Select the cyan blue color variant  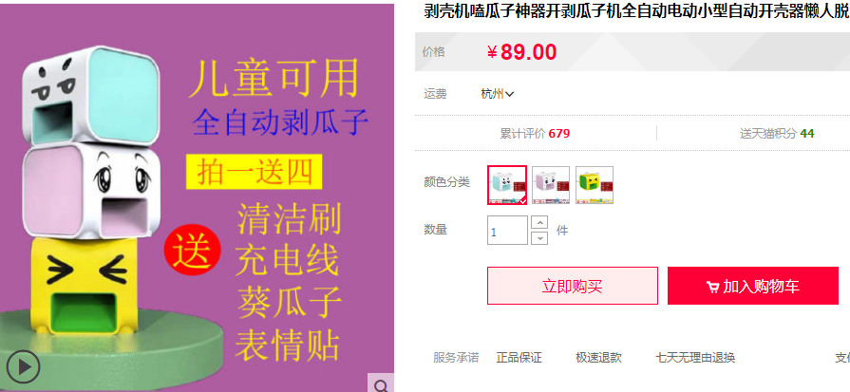click(507, 185)
